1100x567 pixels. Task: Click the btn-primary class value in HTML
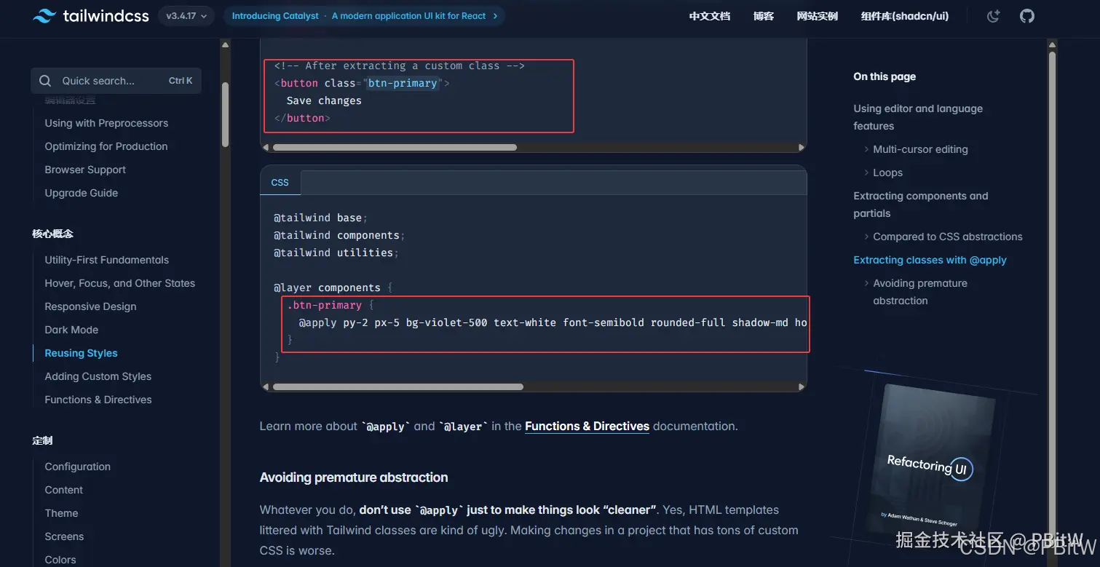pyautogui.click(x=403, y=83)
